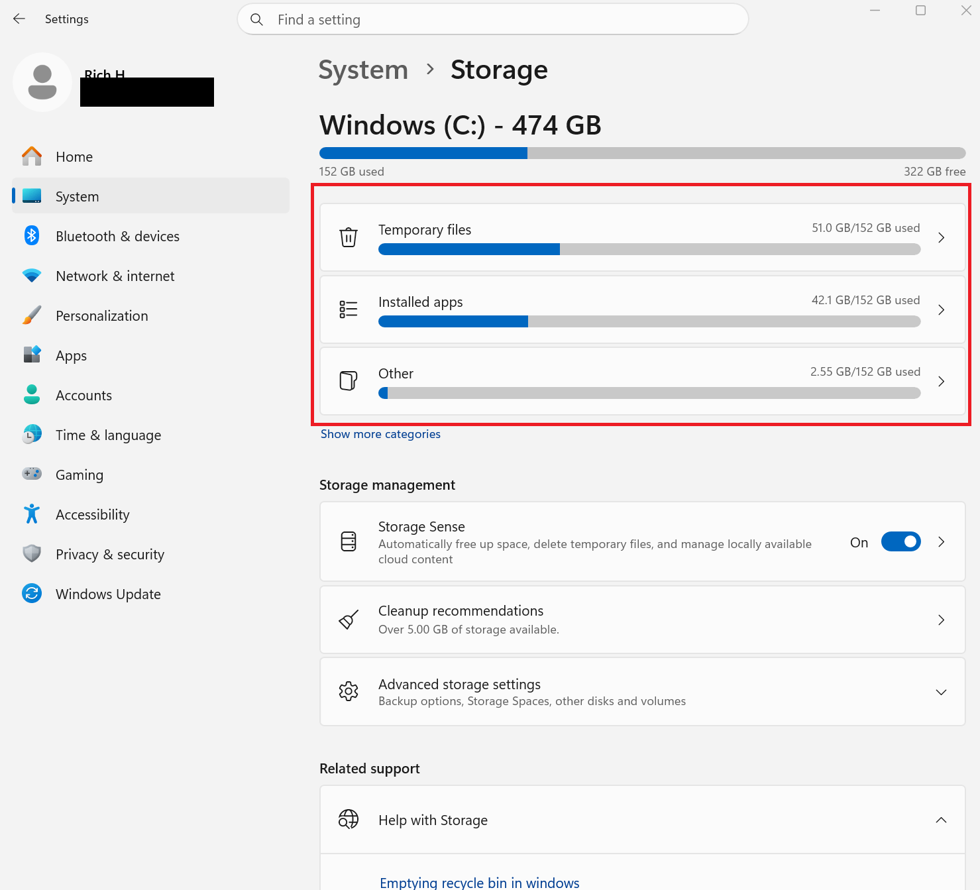Click the Accessibility figure icon
980x890 pixels.
point(32,514)
